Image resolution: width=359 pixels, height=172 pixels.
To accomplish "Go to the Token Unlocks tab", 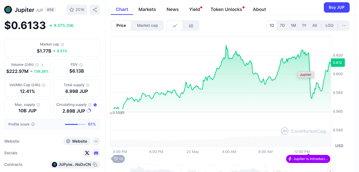I will point(226,9).
